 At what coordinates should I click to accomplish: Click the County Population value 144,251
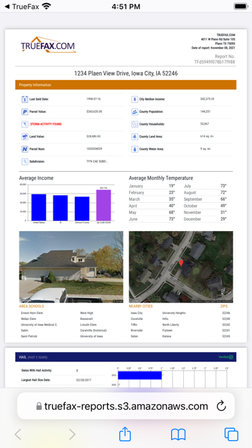coord(205,112)
